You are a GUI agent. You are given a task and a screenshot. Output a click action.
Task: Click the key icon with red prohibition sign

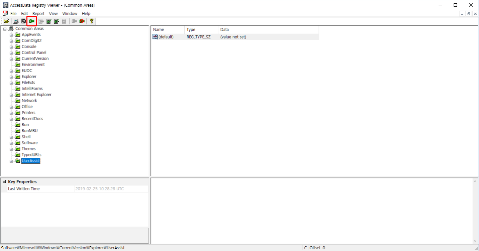pyautogui.click(x=82, y=21)
